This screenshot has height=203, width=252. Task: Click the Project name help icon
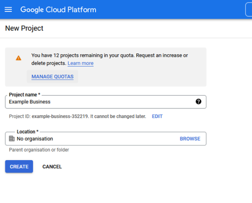(198, 102)
